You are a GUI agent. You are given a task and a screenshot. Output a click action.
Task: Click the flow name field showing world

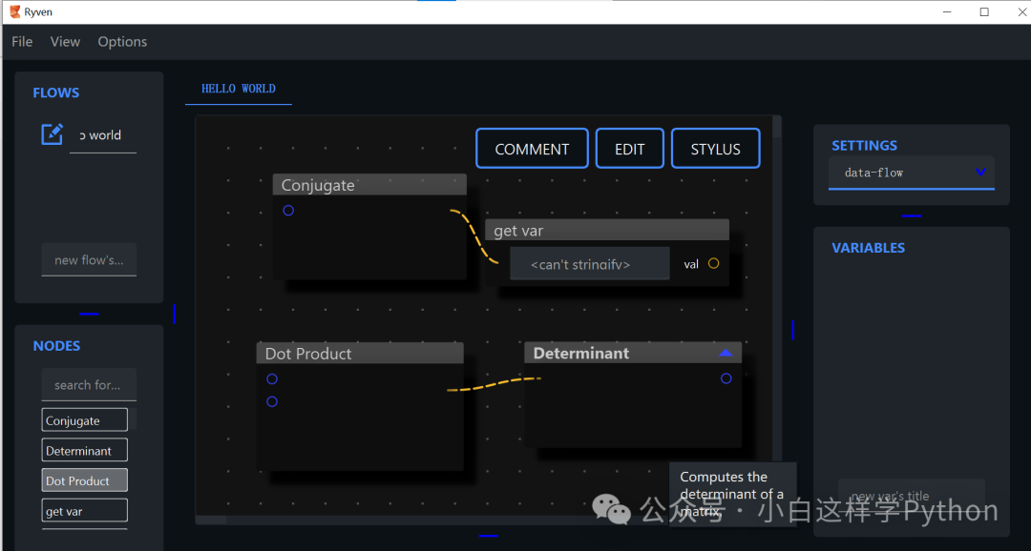[x=102, y=135]
